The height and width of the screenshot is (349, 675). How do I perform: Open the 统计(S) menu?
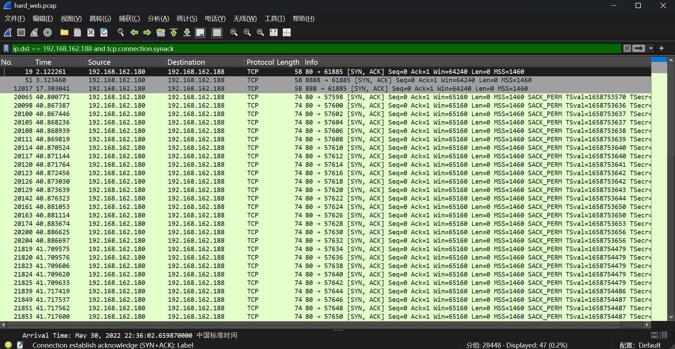click(x=187, y=19)
